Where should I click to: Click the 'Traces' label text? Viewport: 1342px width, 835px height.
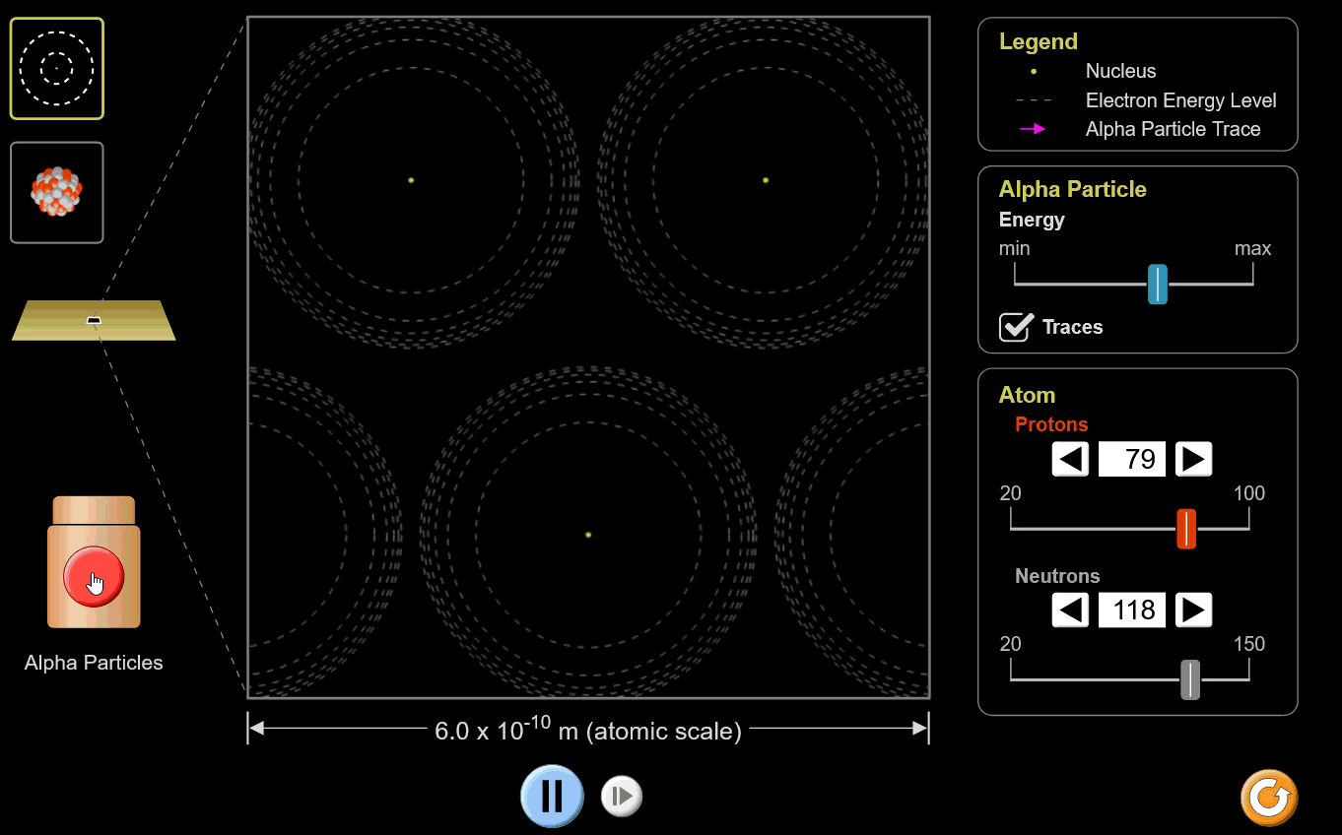1072,327
